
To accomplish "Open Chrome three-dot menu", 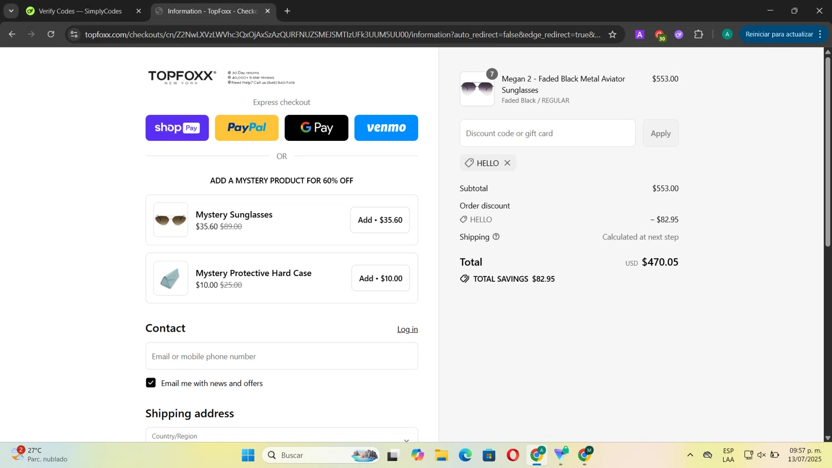I will coord(820,34).
